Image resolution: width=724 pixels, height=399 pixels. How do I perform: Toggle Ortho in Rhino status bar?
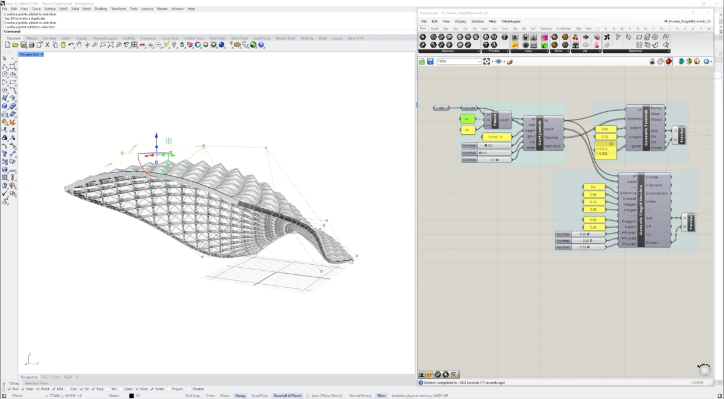click(210, 396)
